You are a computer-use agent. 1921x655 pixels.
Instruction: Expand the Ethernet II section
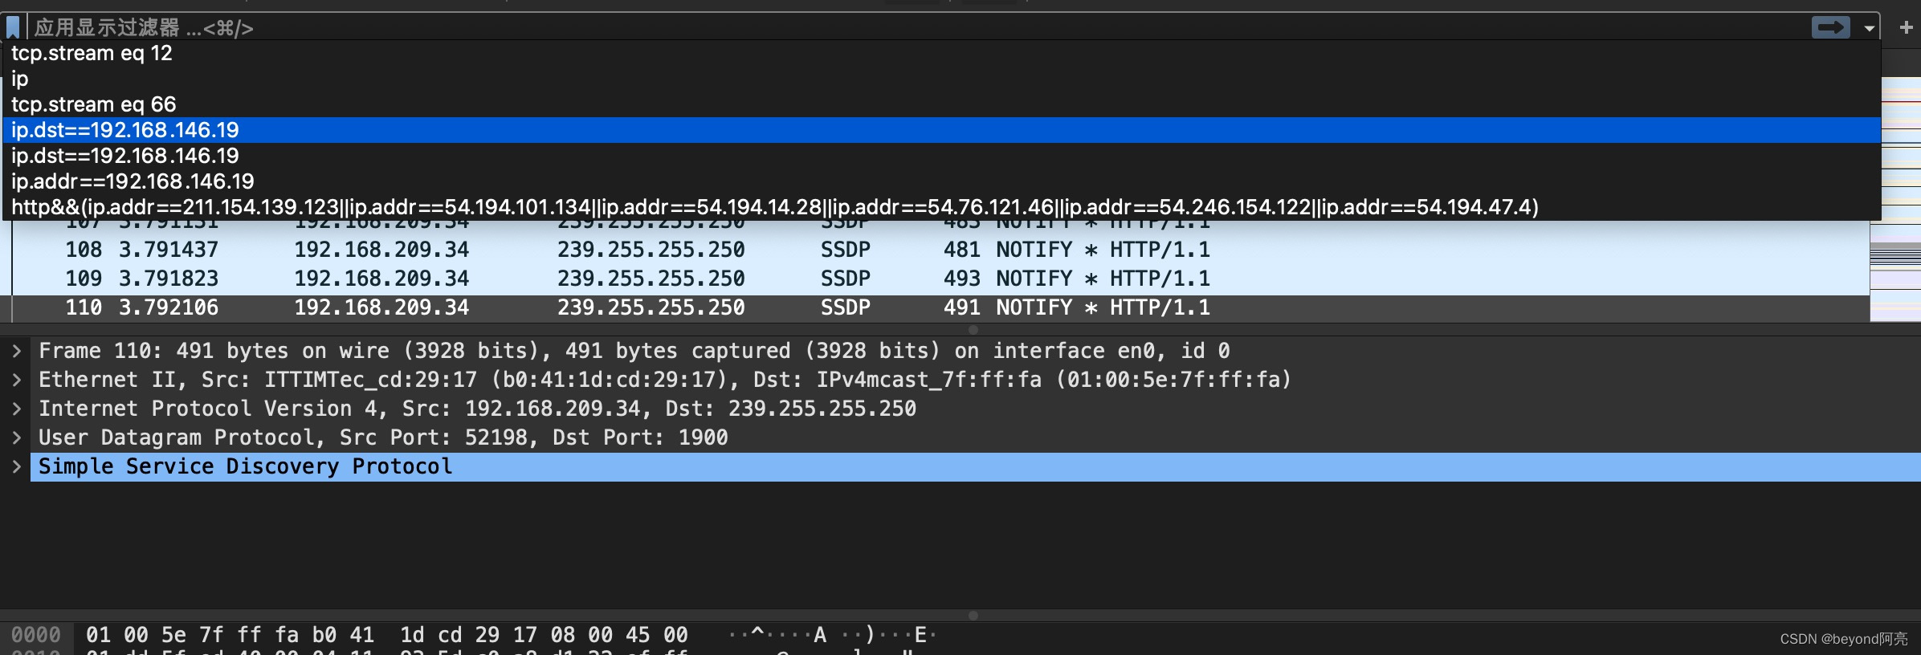click(x=16, y=380)
